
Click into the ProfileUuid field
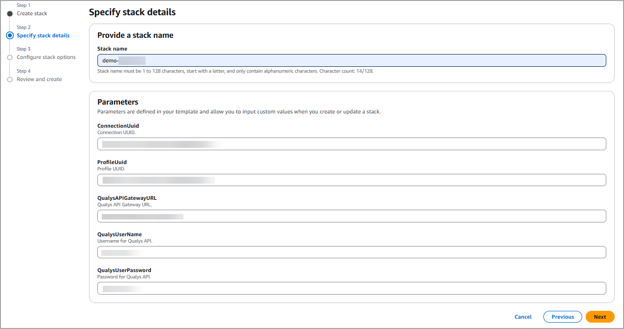351,180
